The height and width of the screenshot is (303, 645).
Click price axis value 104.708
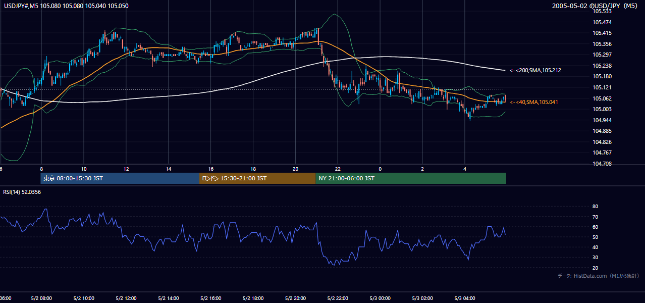(x=602, y=164)
